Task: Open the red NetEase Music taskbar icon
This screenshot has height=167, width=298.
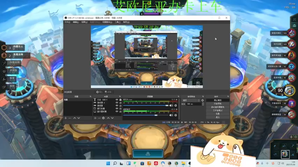Action: 156,163
